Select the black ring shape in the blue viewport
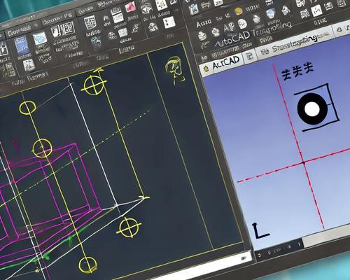 click(312, 109)
